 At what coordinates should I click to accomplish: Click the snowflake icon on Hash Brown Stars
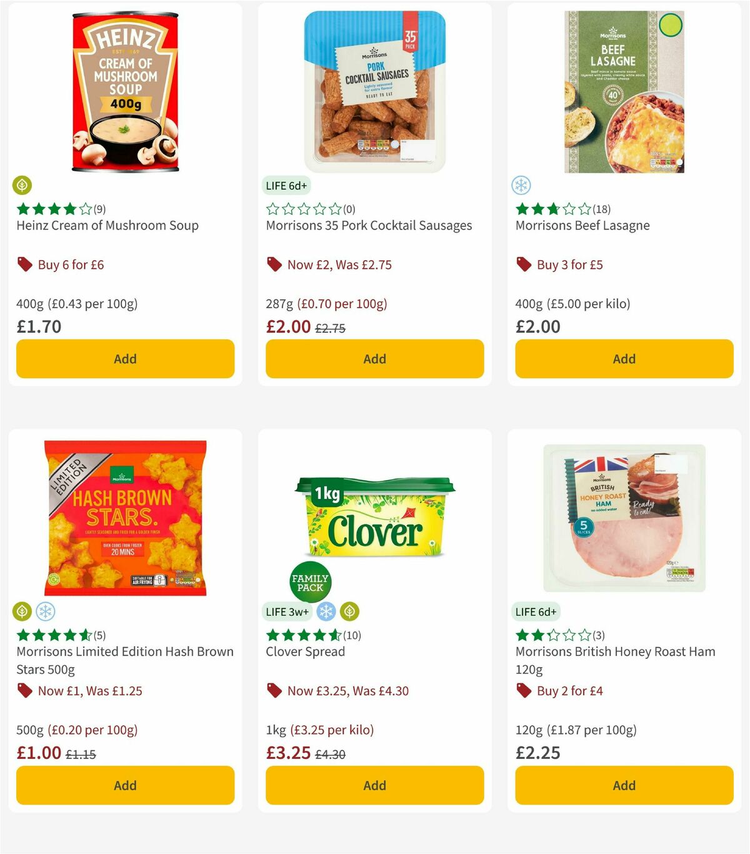pyautogui.click(x=44, y=611)
